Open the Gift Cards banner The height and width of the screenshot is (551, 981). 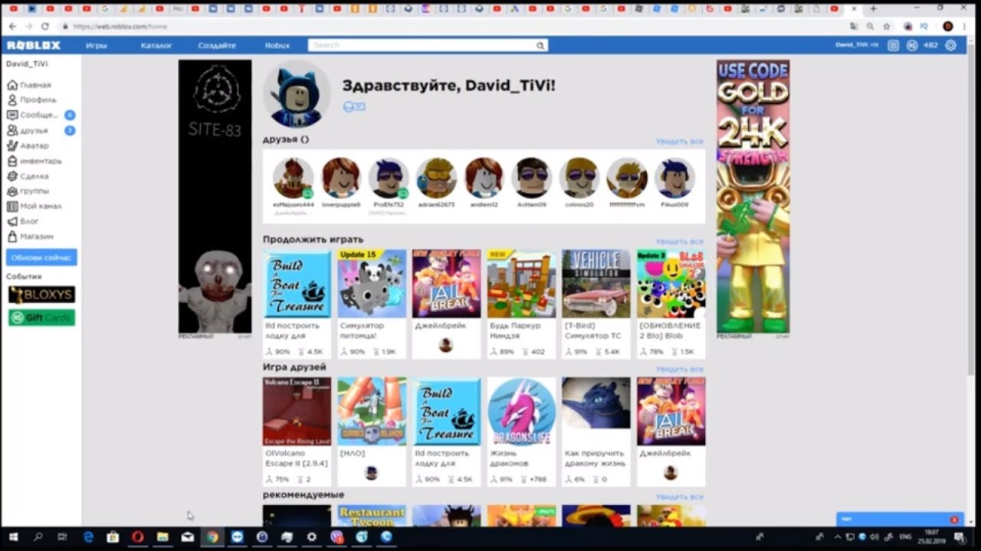[41, 318]
